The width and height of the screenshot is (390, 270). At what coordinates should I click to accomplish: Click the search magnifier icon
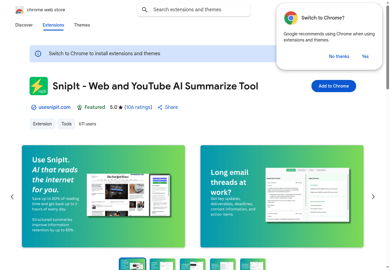tap(145, 9)
